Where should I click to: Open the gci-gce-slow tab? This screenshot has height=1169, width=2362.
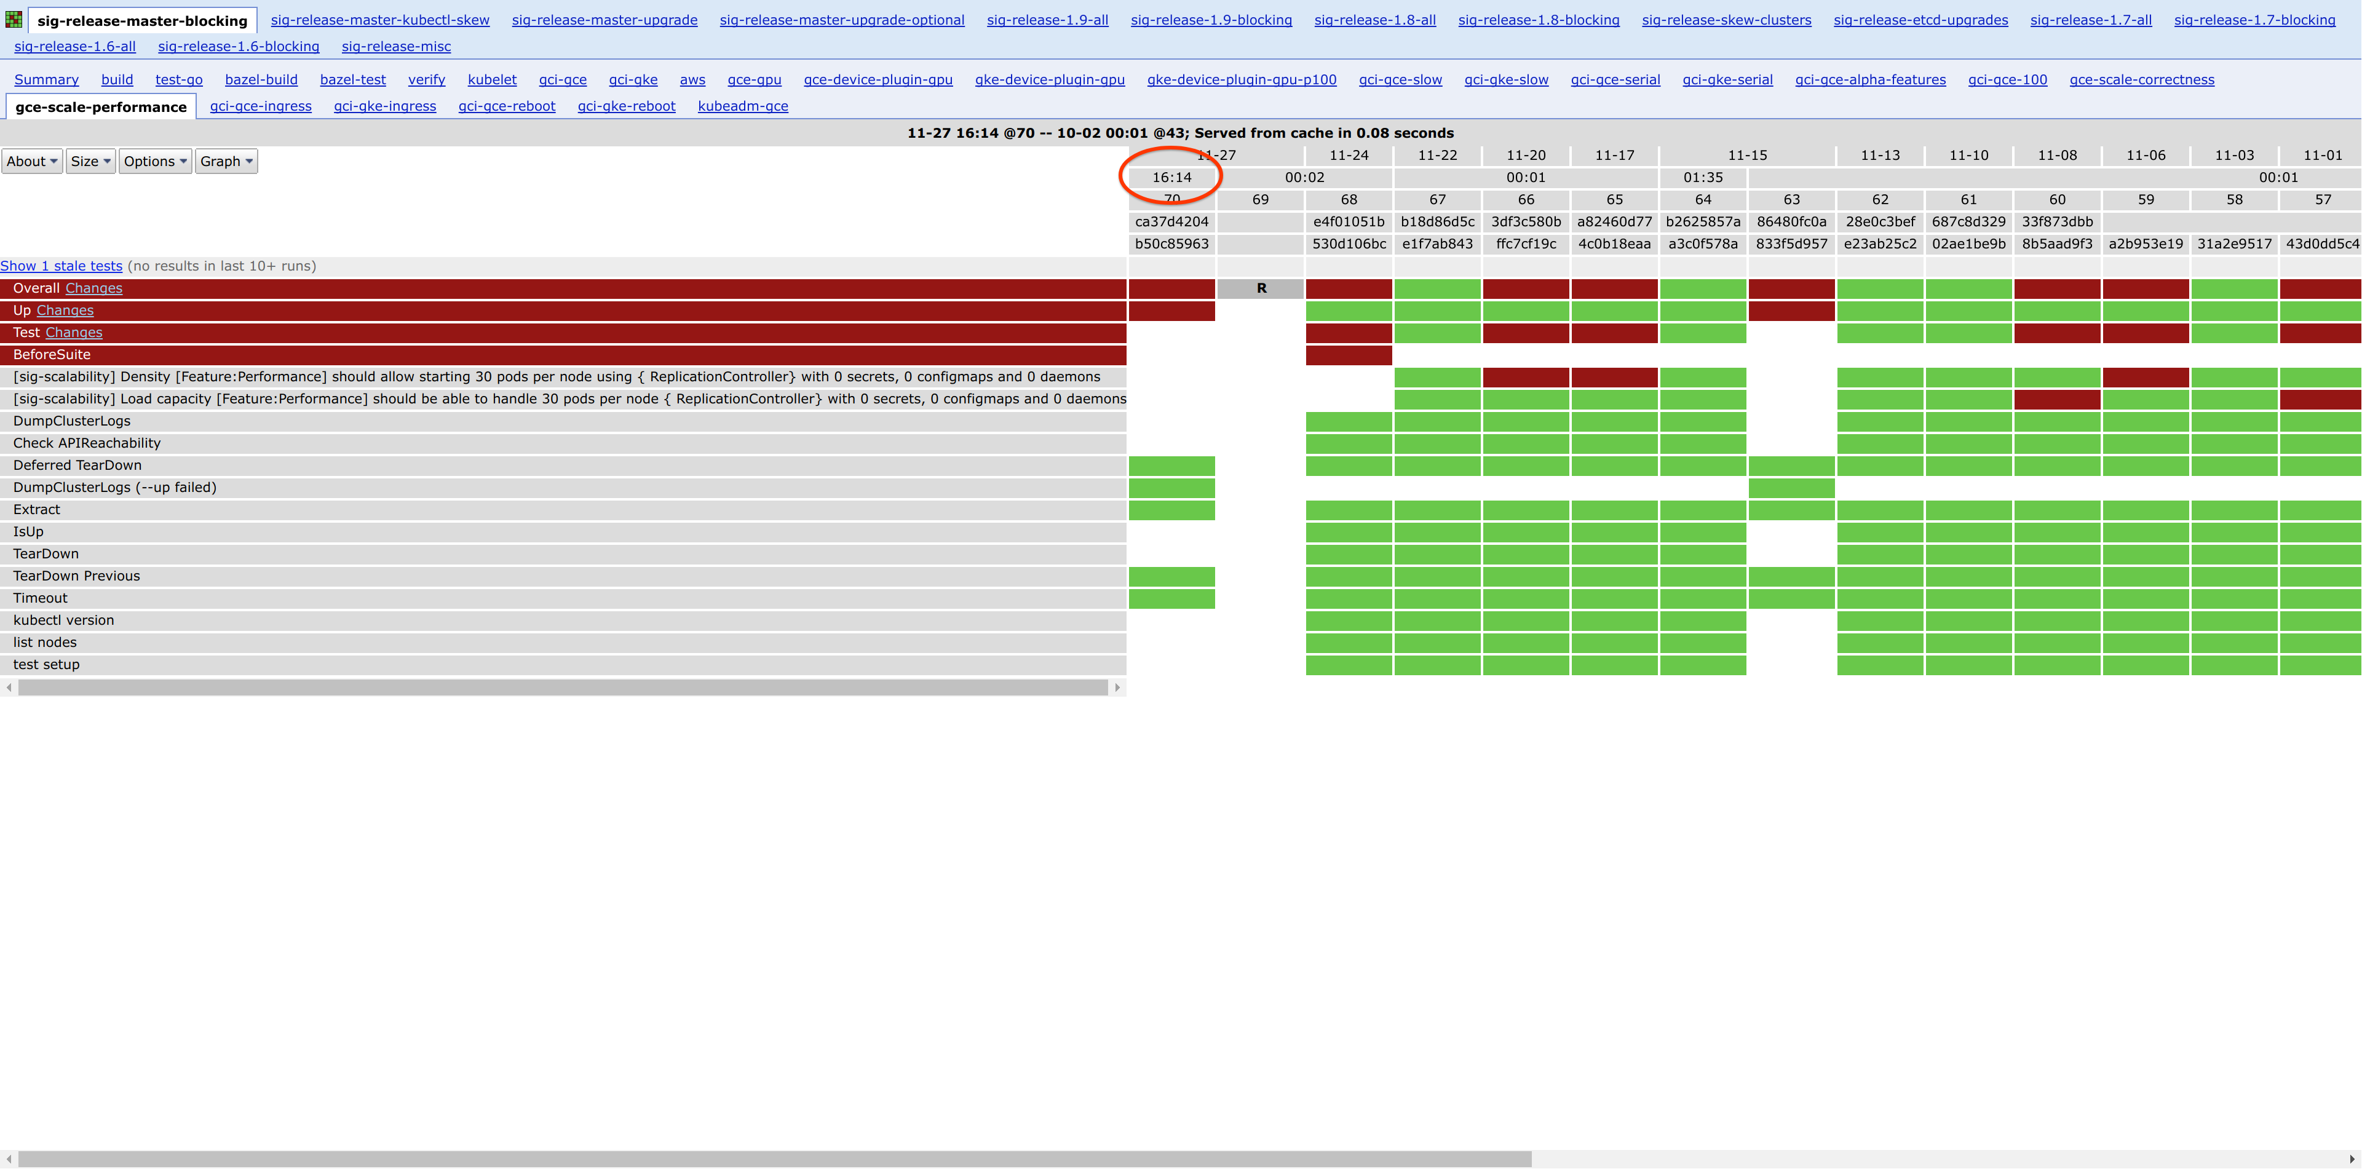point(1400,80)
